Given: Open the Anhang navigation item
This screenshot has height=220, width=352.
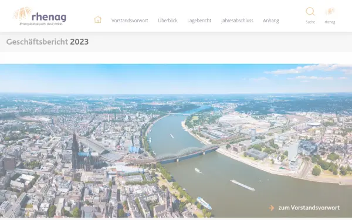Looking at the screenshot, I should [271, 21].
